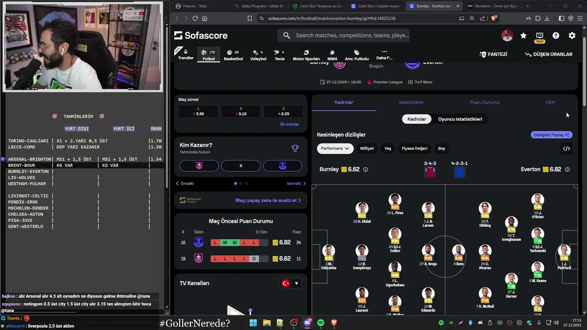Click the embed code icon
The width and height of the screenshot is (587, 330).
tap(566, 148)
